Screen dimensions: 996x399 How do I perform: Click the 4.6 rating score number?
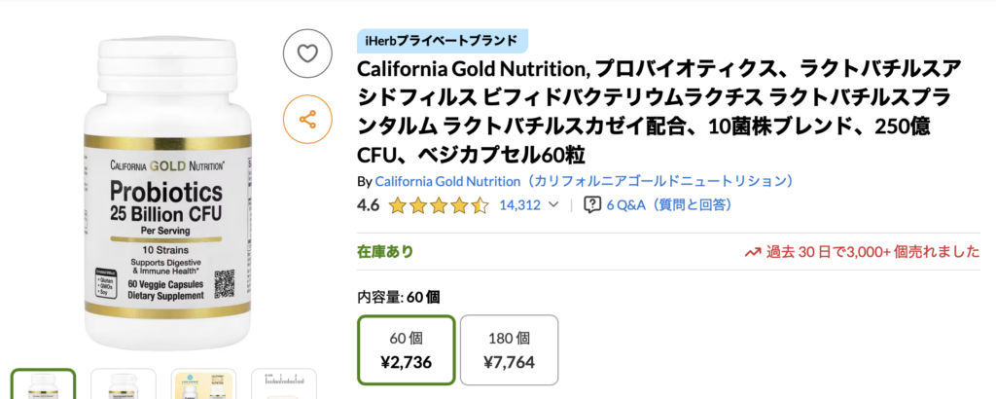click(369, 205)
